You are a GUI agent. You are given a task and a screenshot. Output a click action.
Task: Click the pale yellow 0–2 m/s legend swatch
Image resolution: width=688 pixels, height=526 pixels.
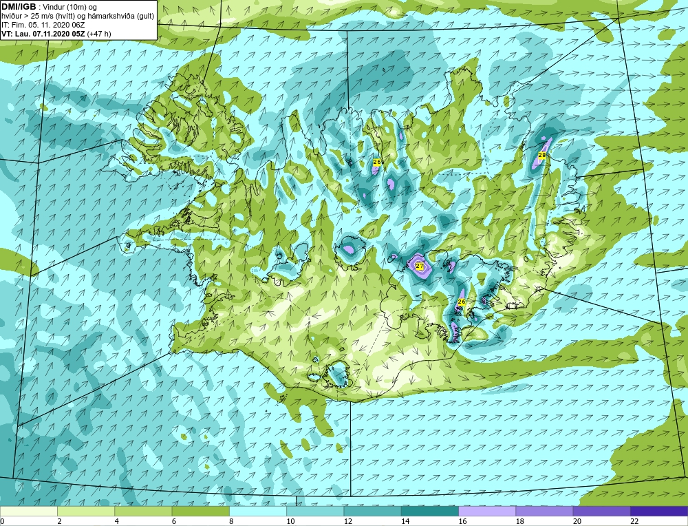point(29,511)
